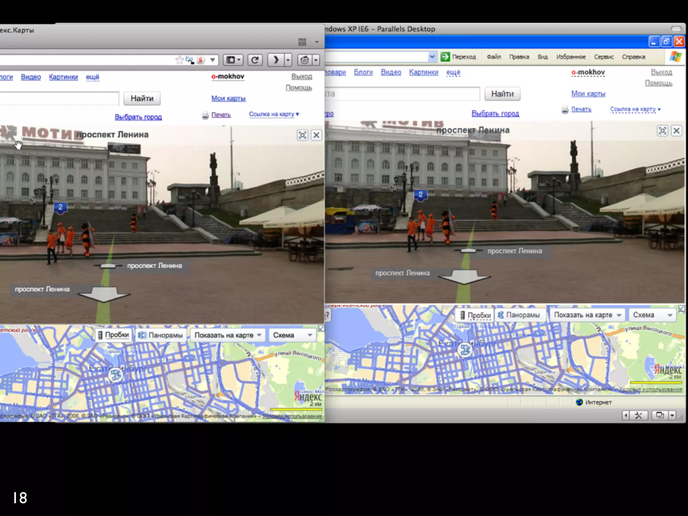Viewport: 688px width, 516px height.
Task: Click the numbered marker 2 in left panorama
Action: 60,207
